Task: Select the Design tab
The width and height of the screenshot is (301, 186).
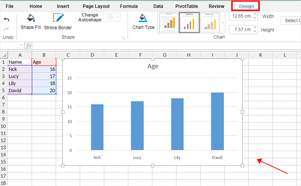Action: pos(246,6)
